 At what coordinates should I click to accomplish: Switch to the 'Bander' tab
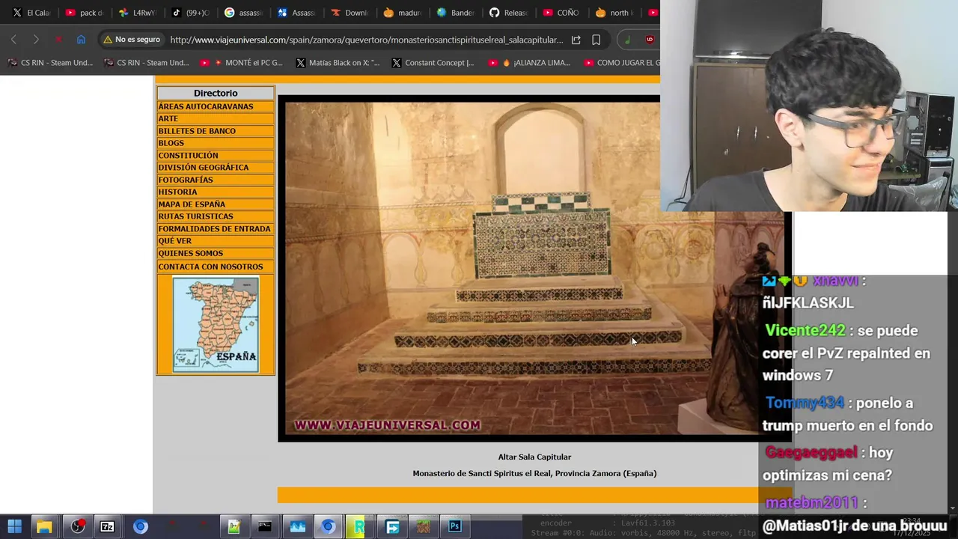[455, 13]
